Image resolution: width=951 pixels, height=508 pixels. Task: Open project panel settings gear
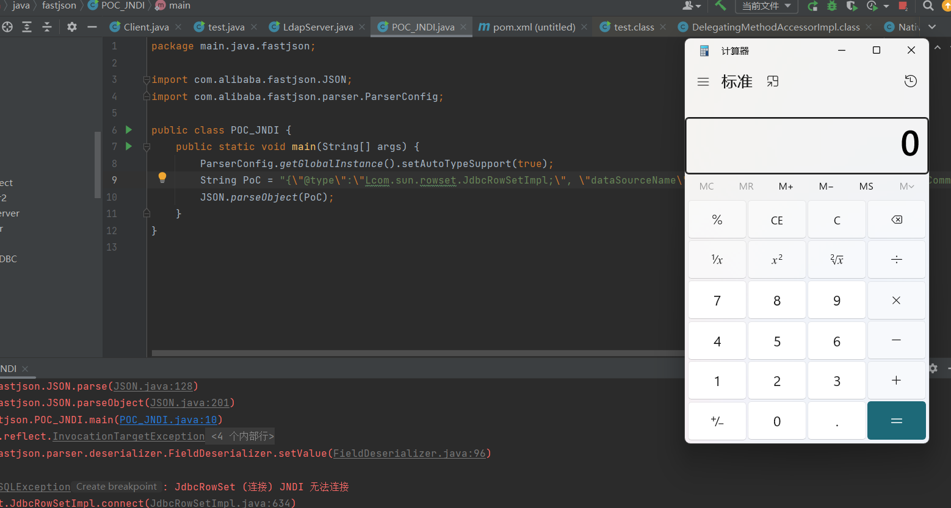click(x=72, y=27)
